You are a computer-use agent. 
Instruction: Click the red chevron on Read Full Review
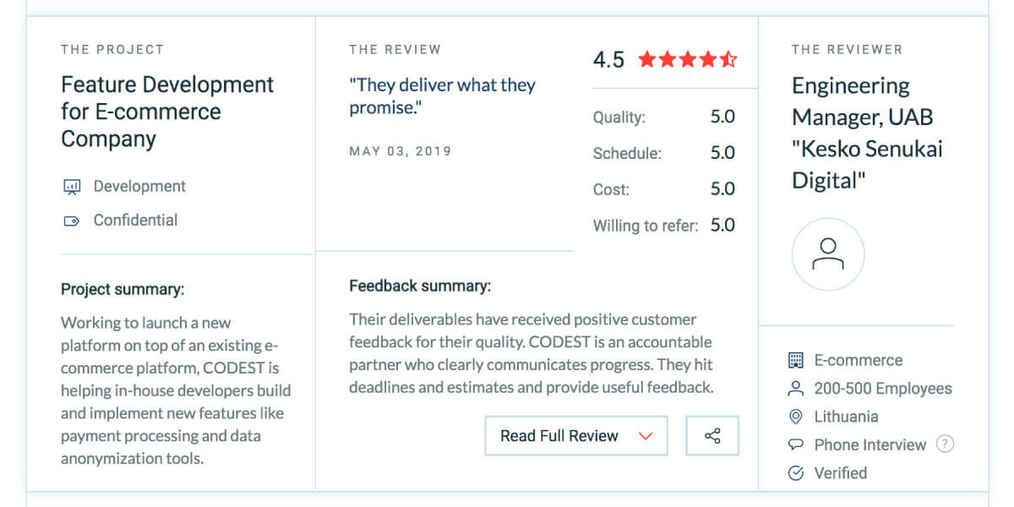(x=646, y=436)
